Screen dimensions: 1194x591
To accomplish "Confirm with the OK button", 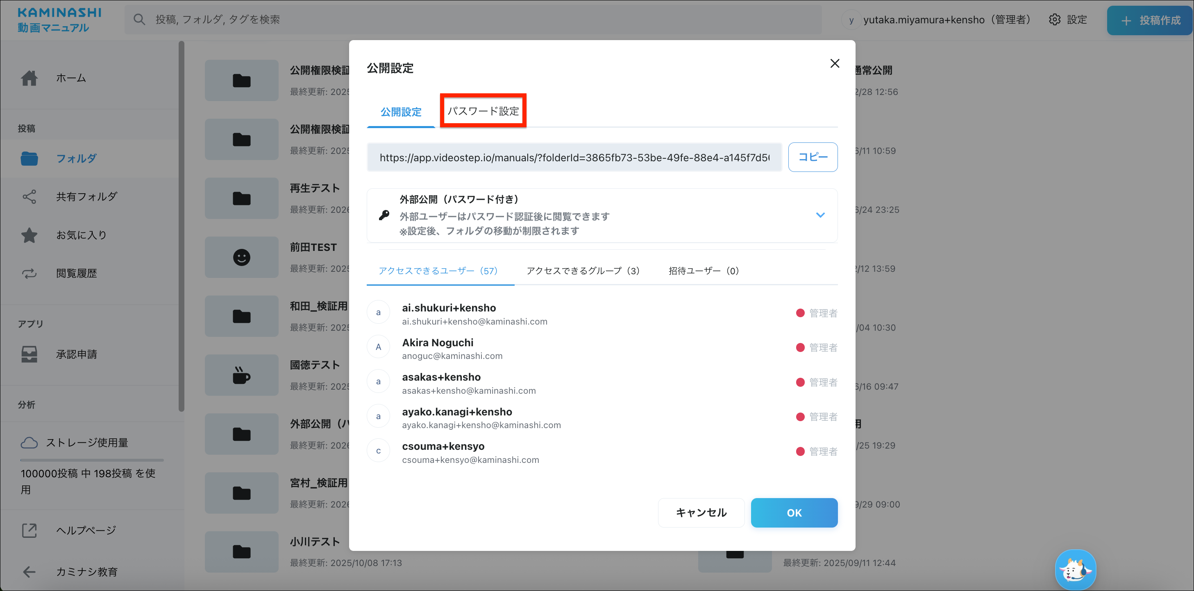I will tap(794, 512).
